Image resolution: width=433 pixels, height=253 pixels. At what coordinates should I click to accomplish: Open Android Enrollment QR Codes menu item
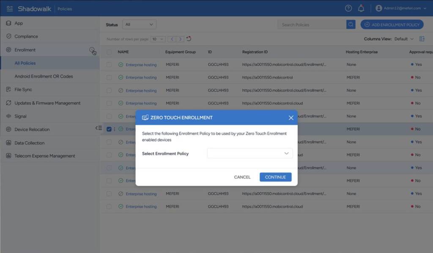pos(44,76)
